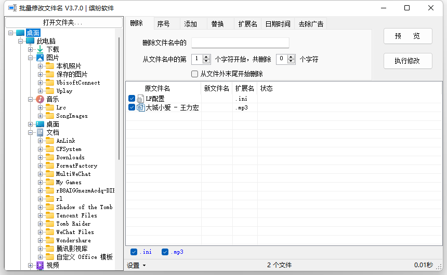The height and width of the screenshot is (275, 447).
Task: Select the 自定义 Office 模板 folder
Action: (x=84, y=257)
